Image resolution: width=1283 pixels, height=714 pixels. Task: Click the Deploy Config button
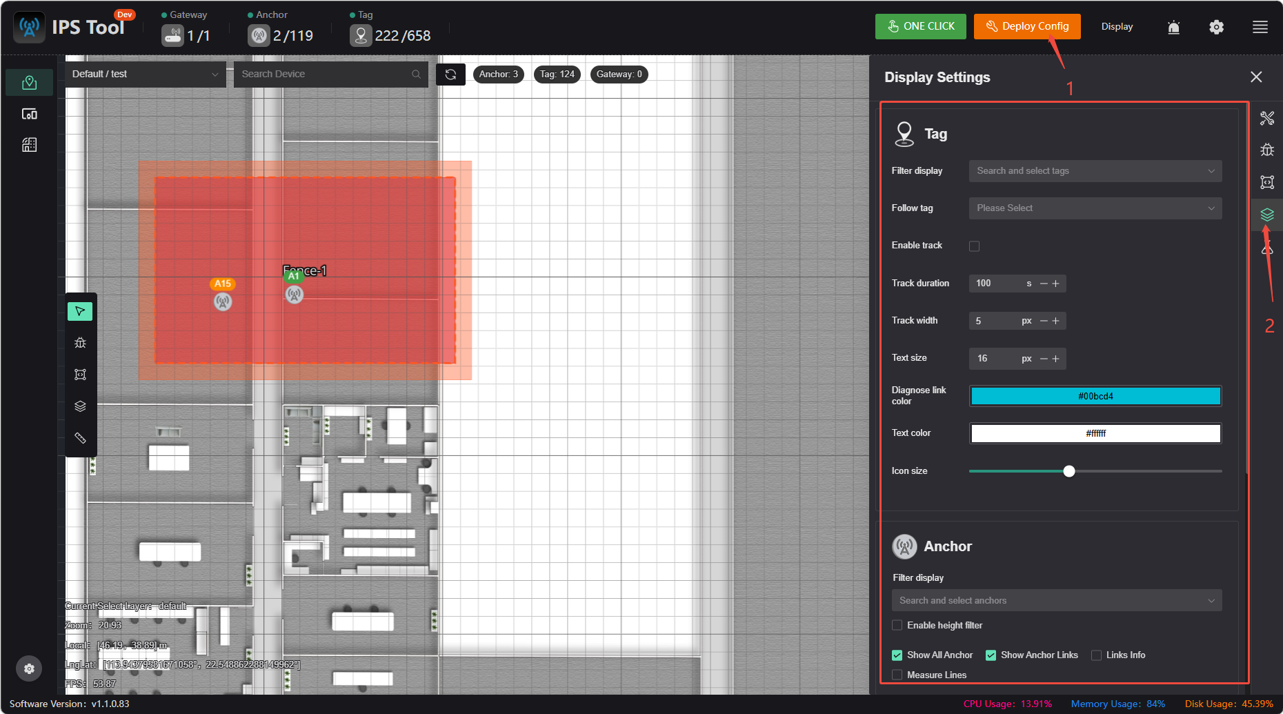pos(1027,27)
